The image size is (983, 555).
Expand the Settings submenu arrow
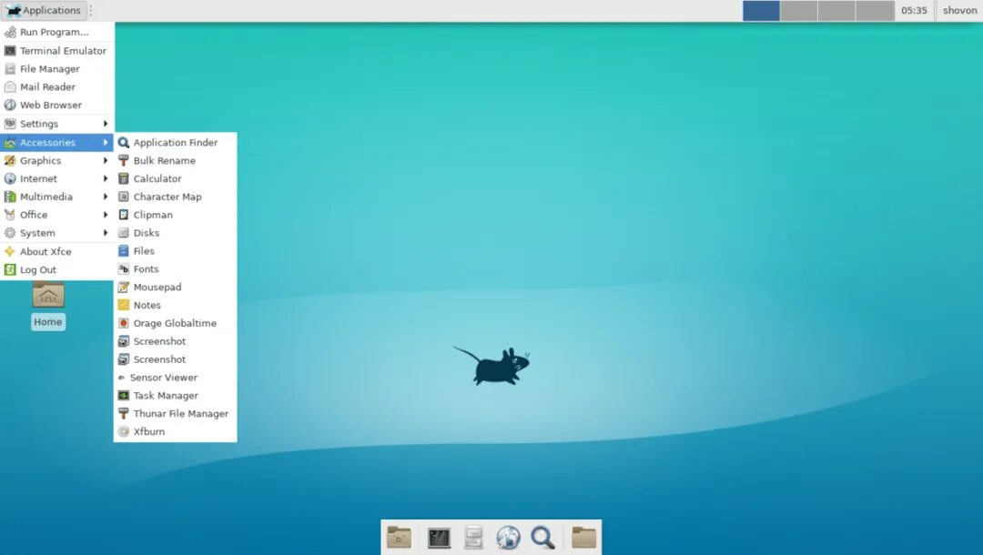pos(106,124)
